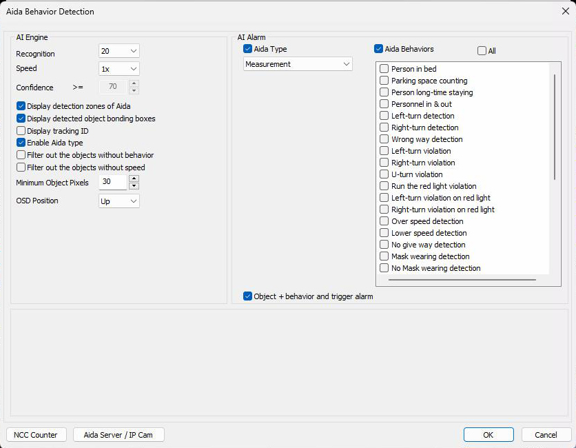576x448 pixels.
Task: Toggle Display detected object bonding boxes
Action: pyautogui.click(x=21, y=119)
